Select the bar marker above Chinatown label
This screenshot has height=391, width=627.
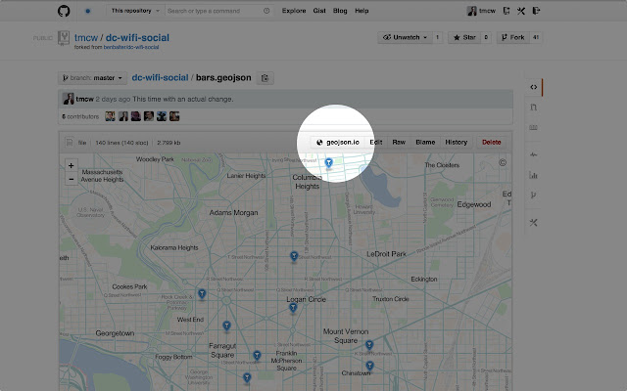tap(370, 366)
